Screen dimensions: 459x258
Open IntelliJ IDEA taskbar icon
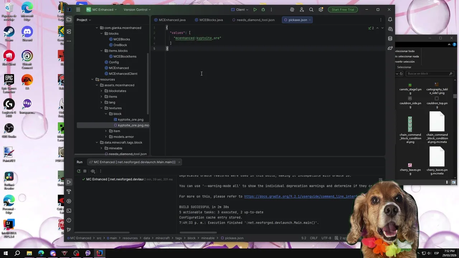[x=100, y=253]
